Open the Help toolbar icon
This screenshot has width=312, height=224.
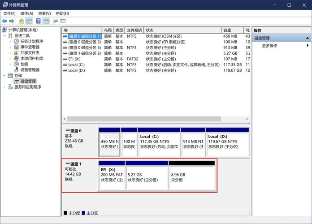click(x=39, y=21)
